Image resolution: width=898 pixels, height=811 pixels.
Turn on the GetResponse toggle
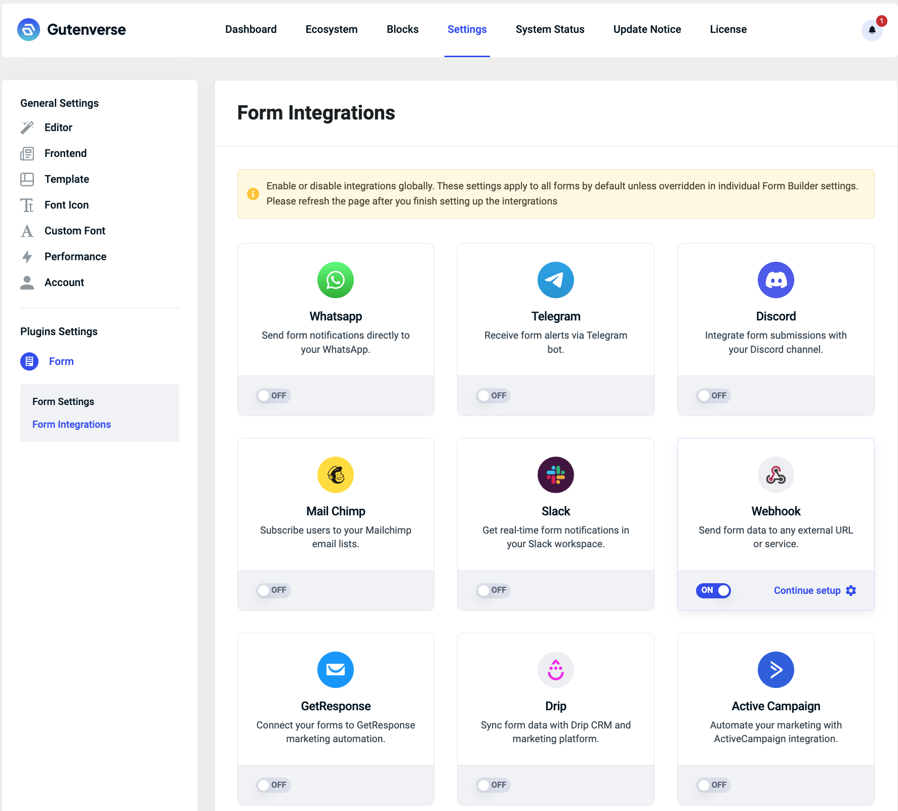pyautogui.click(x=273, y=785)
